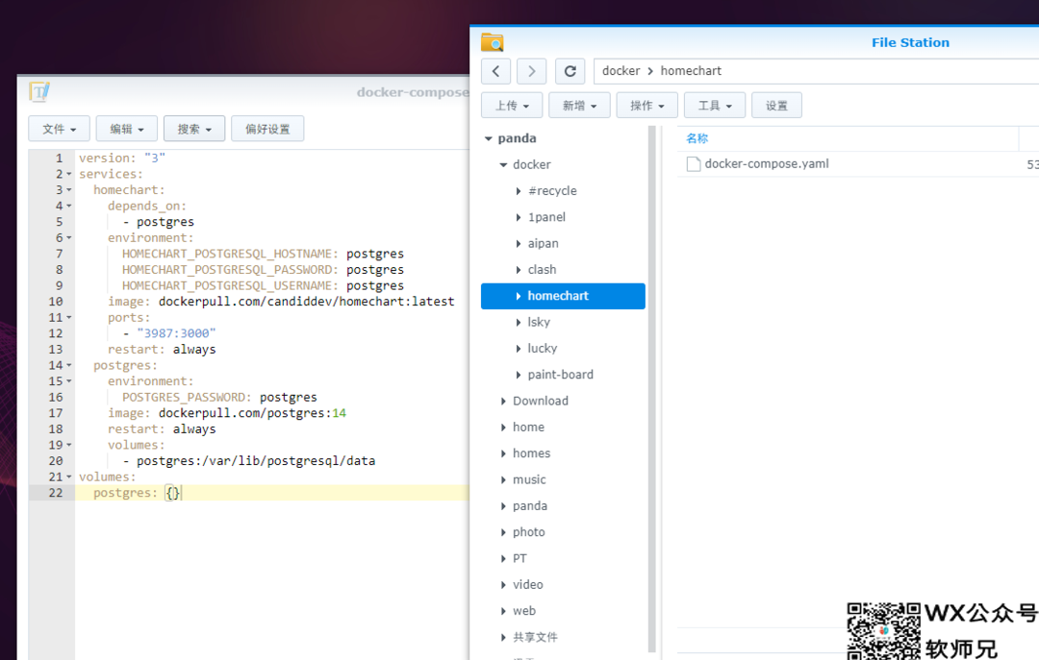1039x660 pixels.
Task: Open the 新增 create dropdown
Action: (579, 106)
